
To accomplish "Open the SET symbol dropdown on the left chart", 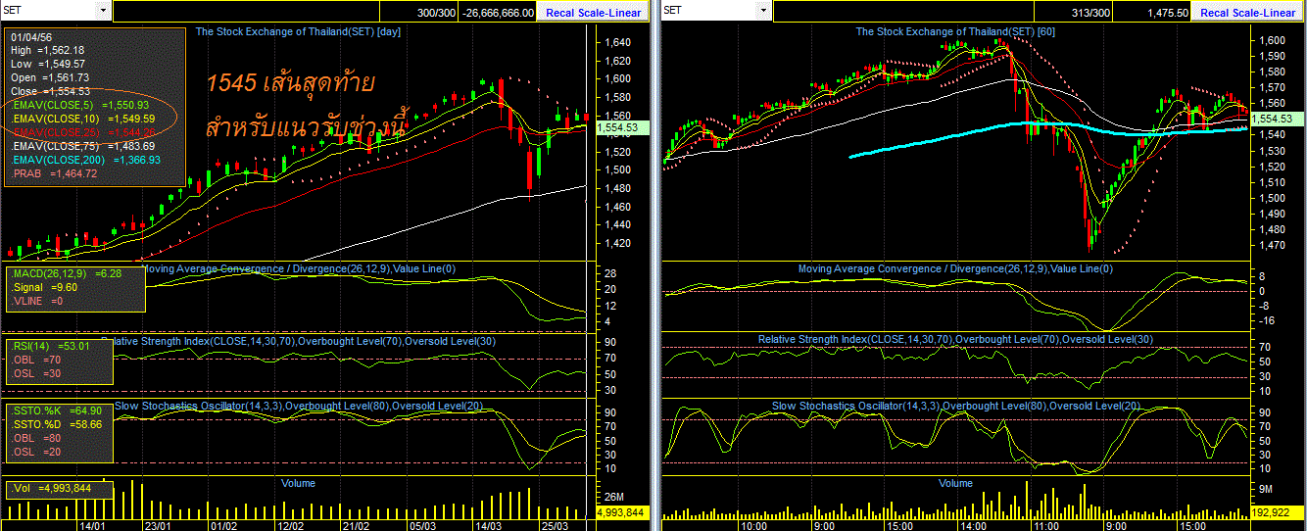I will click(103, 11).
